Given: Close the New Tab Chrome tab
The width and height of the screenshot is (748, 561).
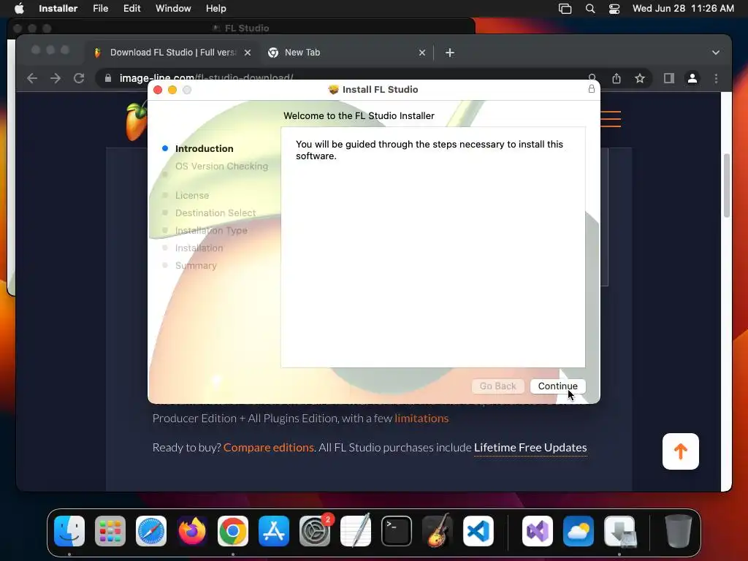Looking at the screenshot, I should pyautogui.click(x=422, y=53).
